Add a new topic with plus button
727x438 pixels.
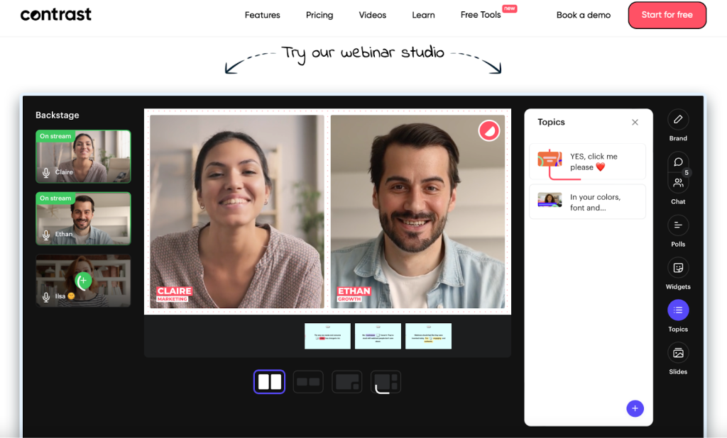(635, 408)
